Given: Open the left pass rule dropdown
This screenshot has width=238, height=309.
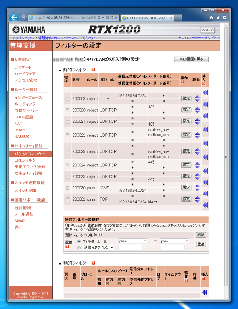Looking at the screenshot, I should point(132,241).
